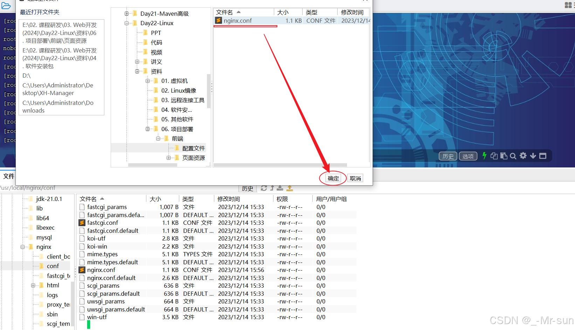Expand the 01. 虚拟机 folder node
Viewport: 575px width, 330px height.
coord(147,81)
